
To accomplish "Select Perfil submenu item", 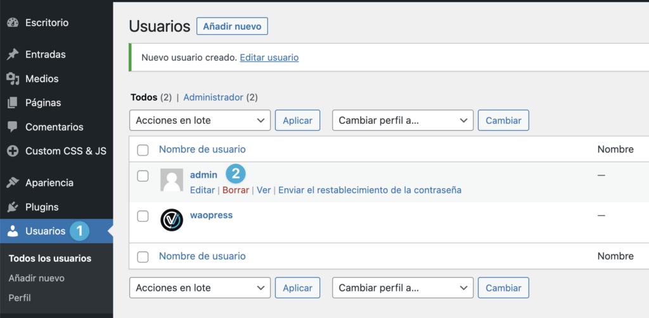I will (x=20, y=298).
